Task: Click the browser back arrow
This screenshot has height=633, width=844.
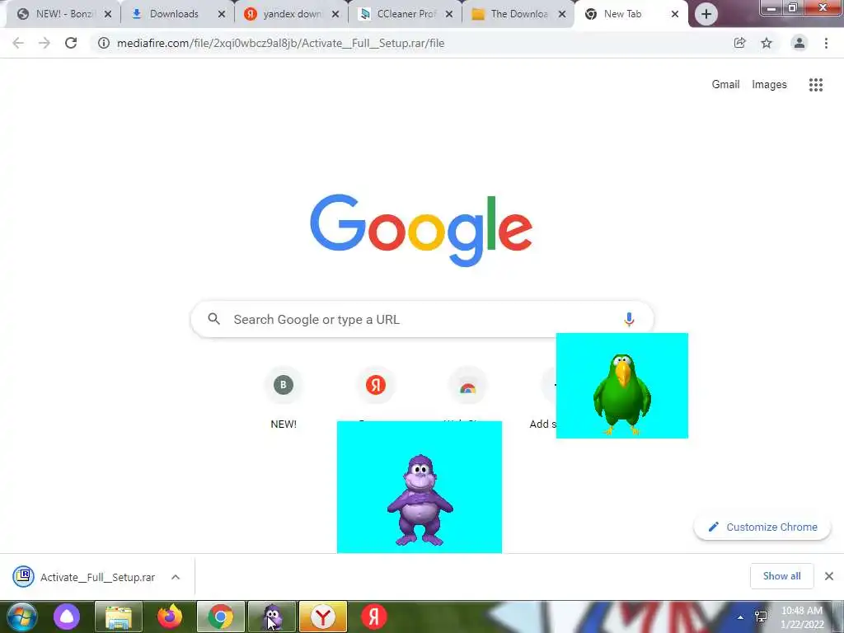Action: (x=18, y=43)
